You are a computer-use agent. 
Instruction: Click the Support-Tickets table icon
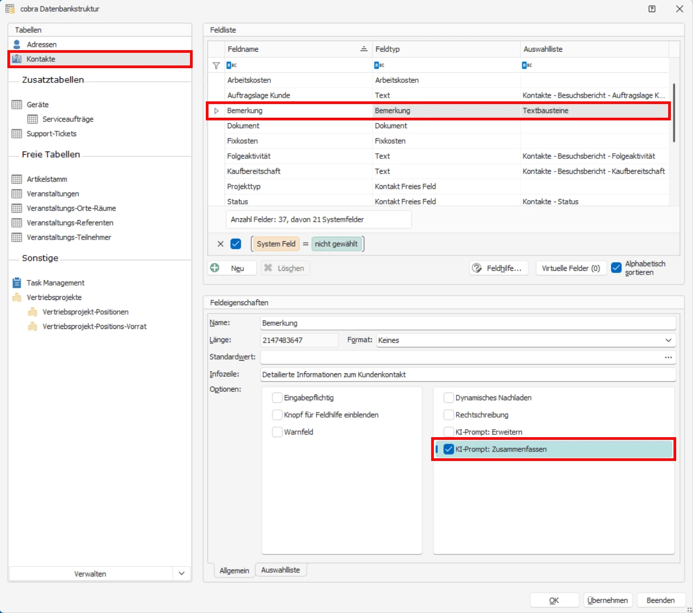click(x=17, y=134)
